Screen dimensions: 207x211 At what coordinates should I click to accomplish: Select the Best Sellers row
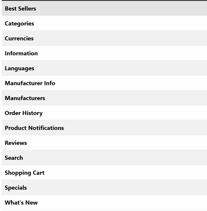coord(104,8)
